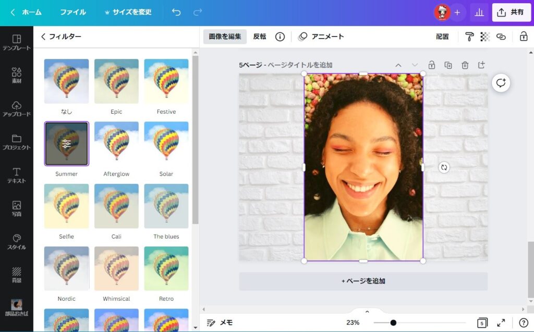Lock the element with toolbar padlock

coord(524,36)
